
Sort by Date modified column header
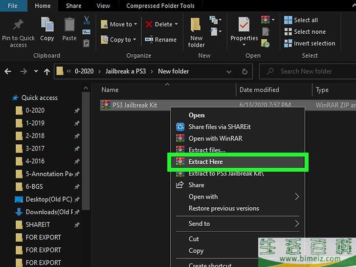coord(259,90)
